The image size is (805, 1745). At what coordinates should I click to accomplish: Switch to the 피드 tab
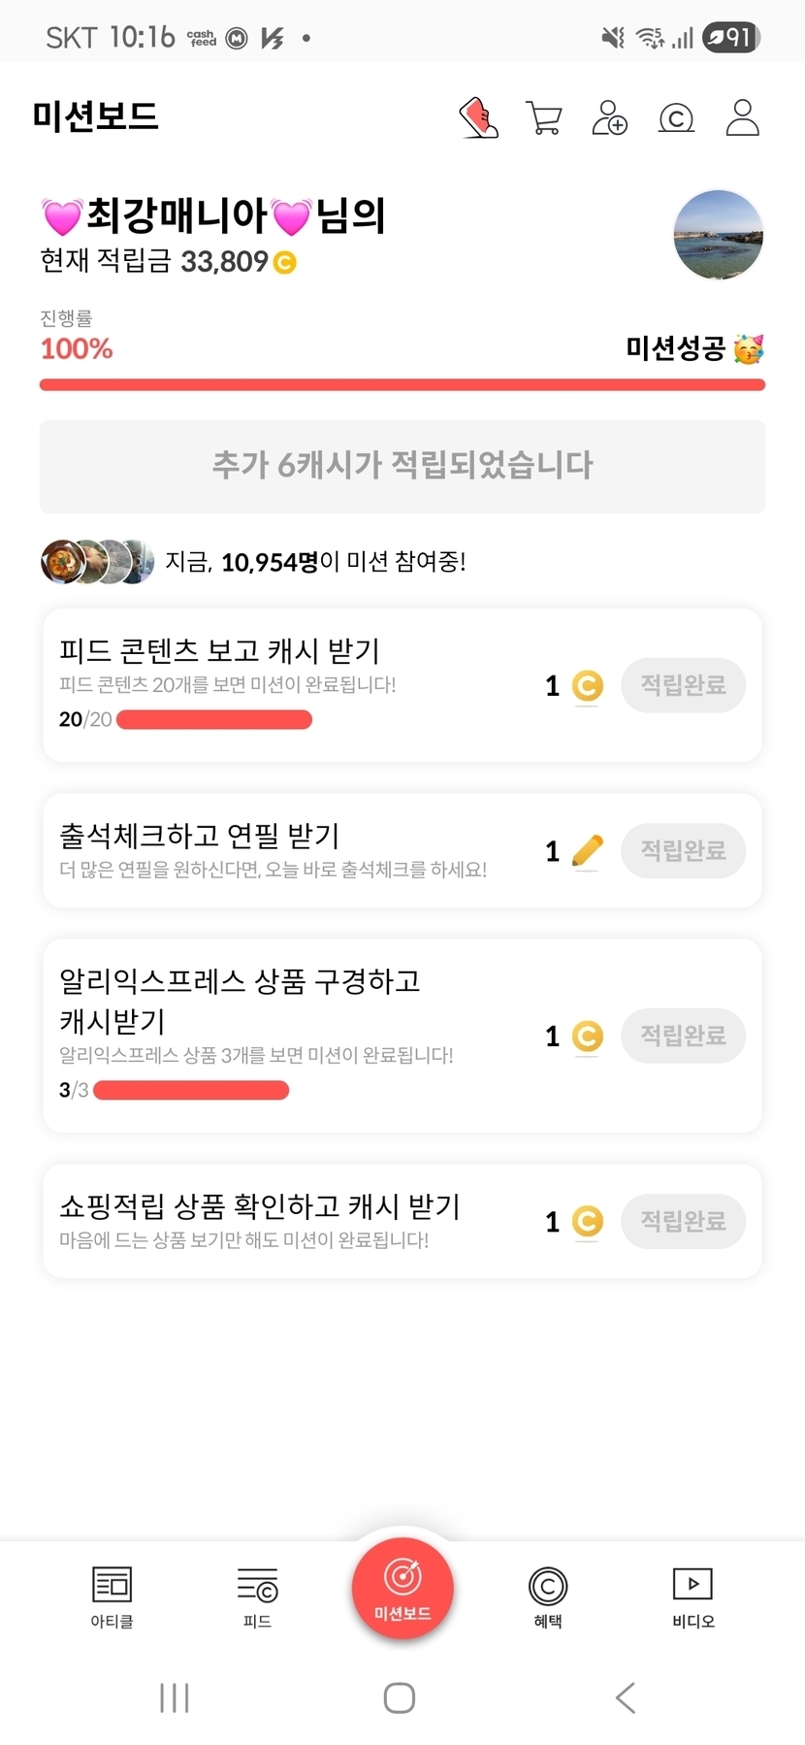(257, 1597)
